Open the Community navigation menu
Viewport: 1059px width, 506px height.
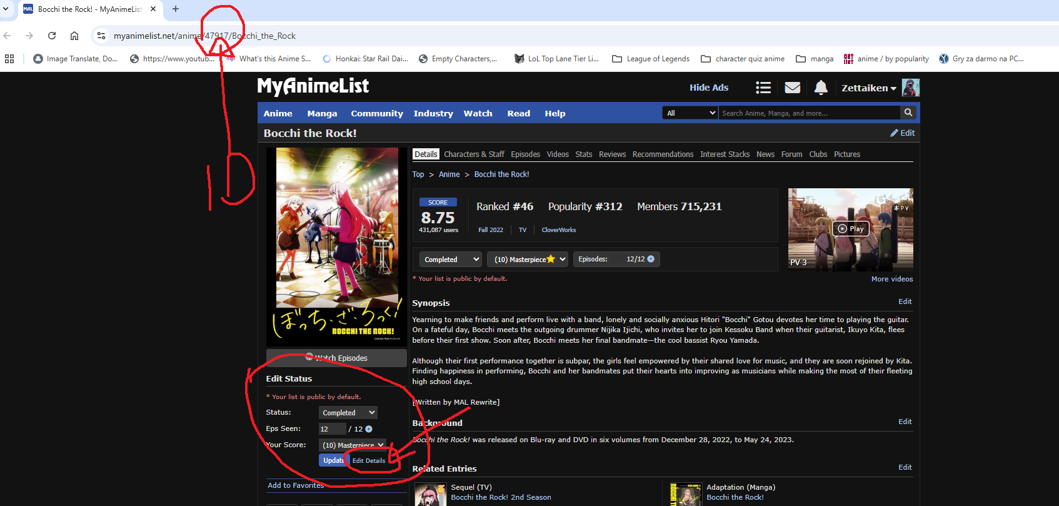(376, 113)
